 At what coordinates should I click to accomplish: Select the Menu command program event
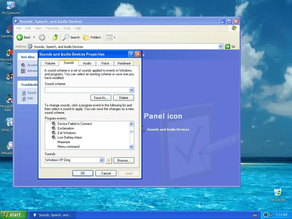pyautogui.click(x=68, y=147)
